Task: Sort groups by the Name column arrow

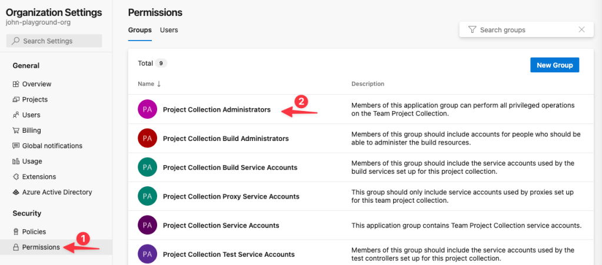Action: click(159, 84)
